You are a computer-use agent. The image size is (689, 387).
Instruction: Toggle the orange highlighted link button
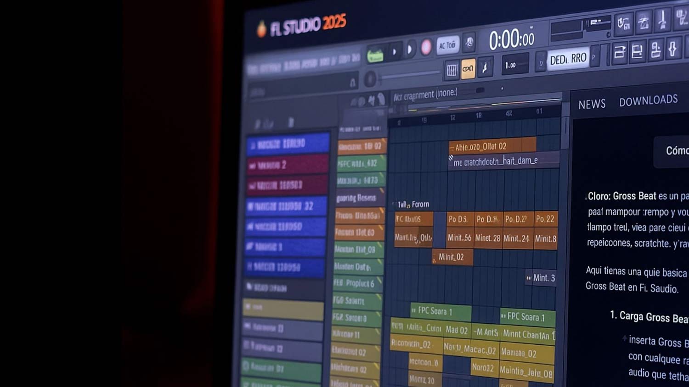click(468, 69)
